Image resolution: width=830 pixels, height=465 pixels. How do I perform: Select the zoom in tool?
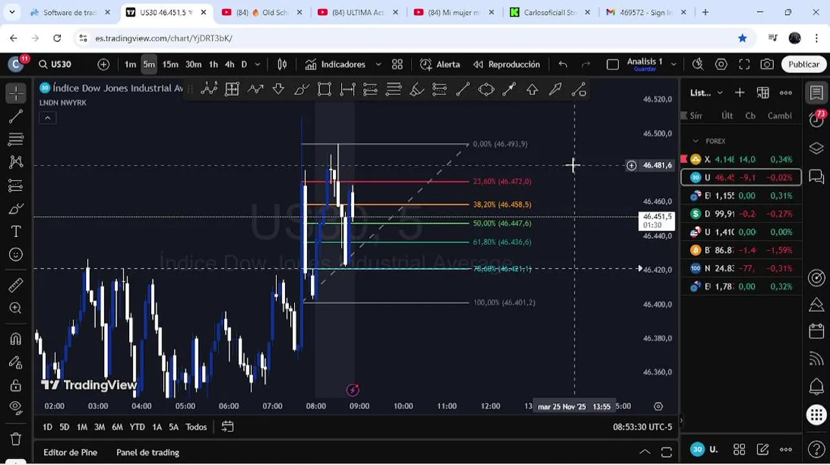[x=16, y=308]
